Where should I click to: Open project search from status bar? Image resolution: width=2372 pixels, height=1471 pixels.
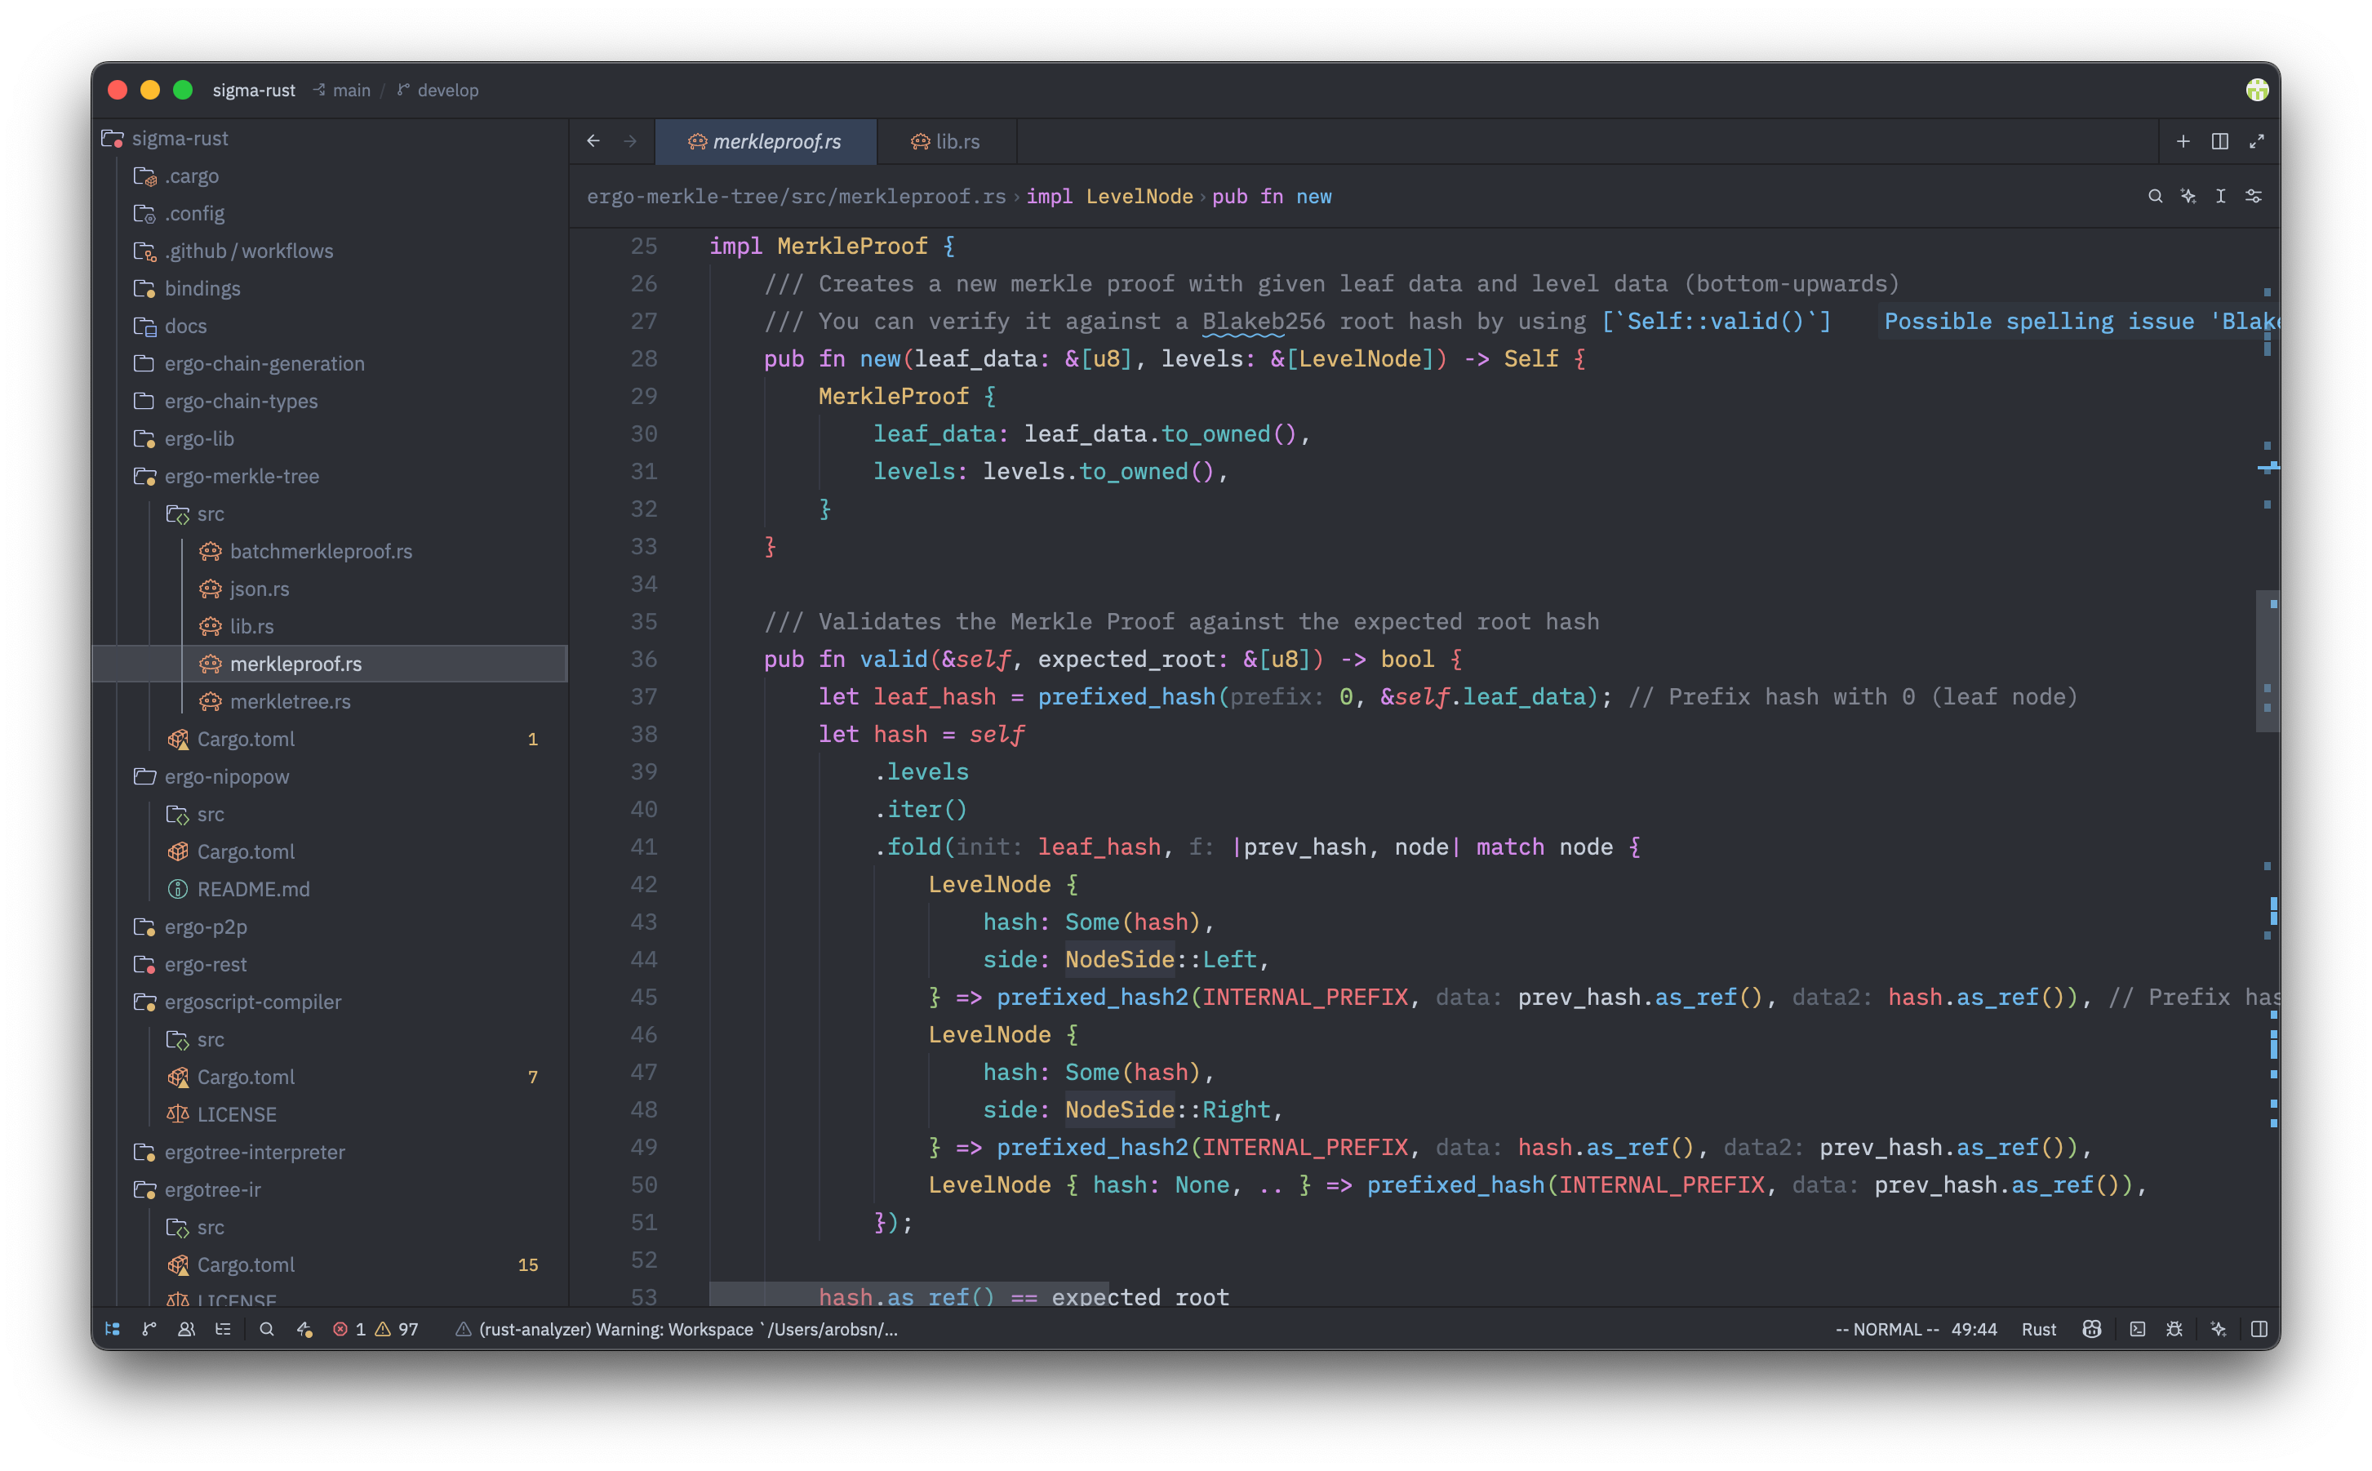click(x=266, y=1329)
